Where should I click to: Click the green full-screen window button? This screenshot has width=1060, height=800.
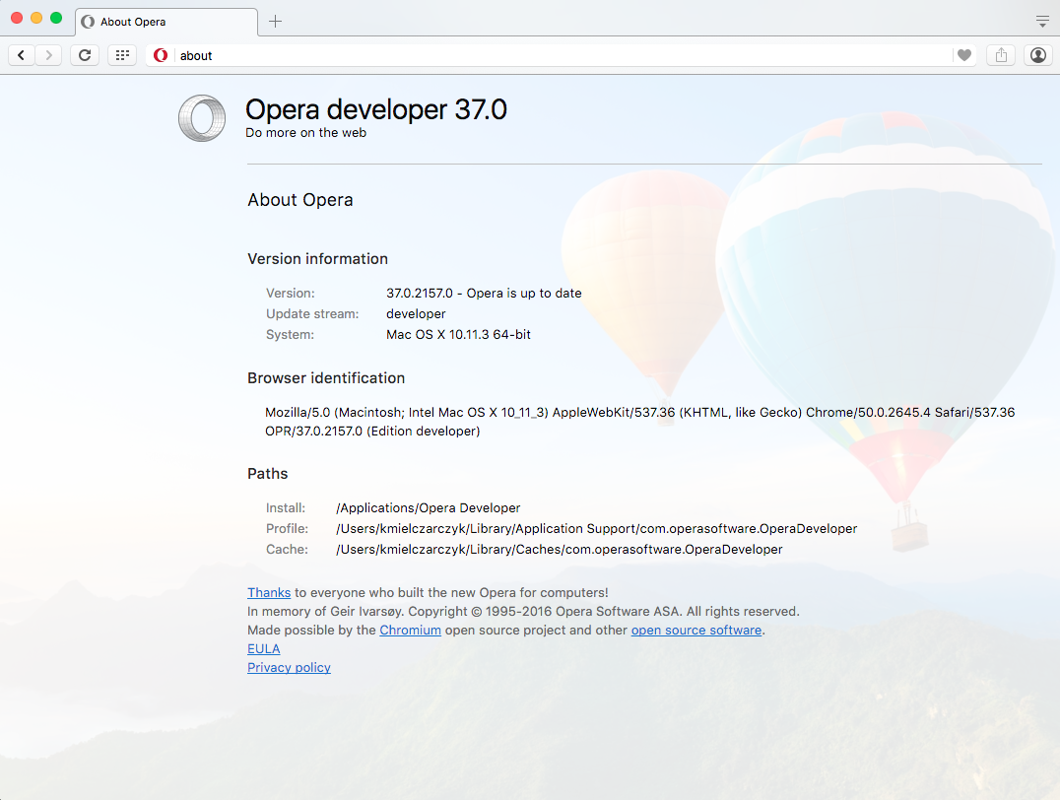click(57, 18)
